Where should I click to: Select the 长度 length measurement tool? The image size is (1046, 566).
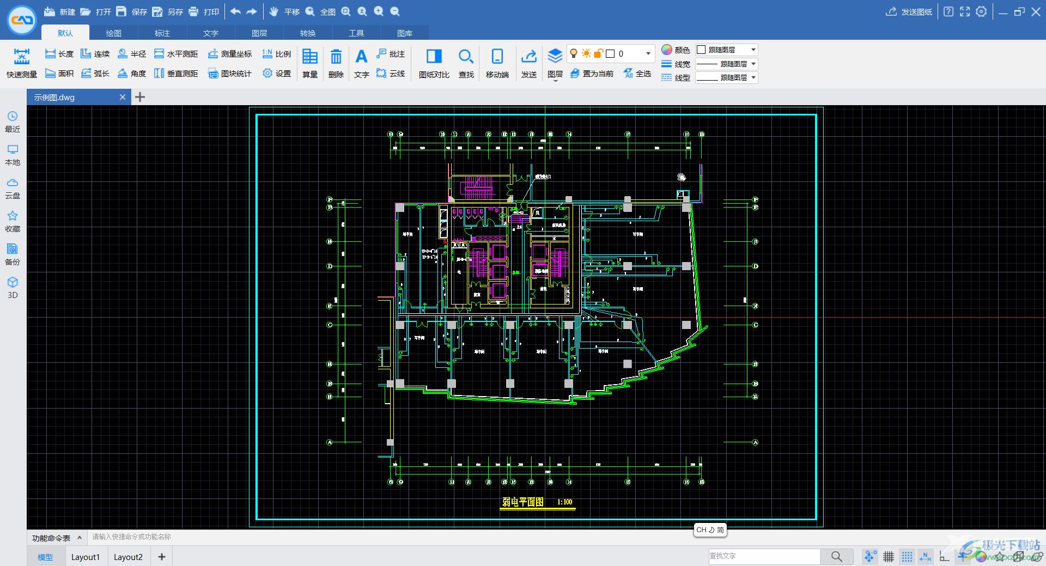click(x=59, y=54)
